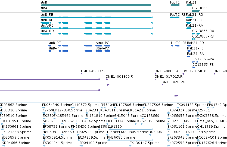227x147 pixels.
Task: Click EST SD03862.3prime
Action: [x=13, y=105]
